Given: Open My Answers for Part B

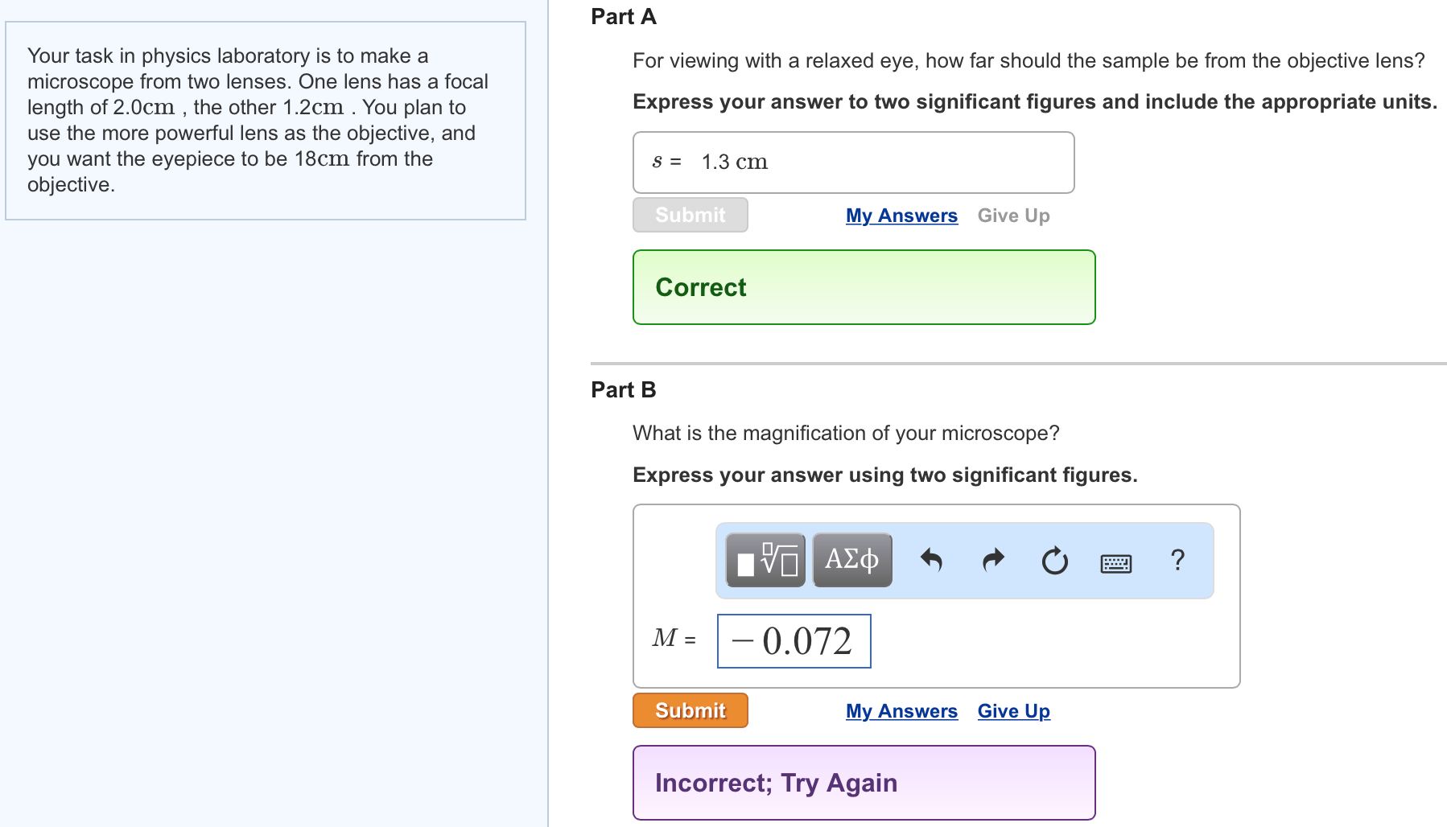Looking at the screenshot, I should click(901, 710).
